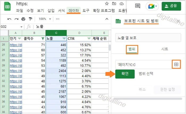Open the https link in row 25
Image resolution: width=186 pixels, height=114 pixels.
pyautogui.click(x=16, y=45)
